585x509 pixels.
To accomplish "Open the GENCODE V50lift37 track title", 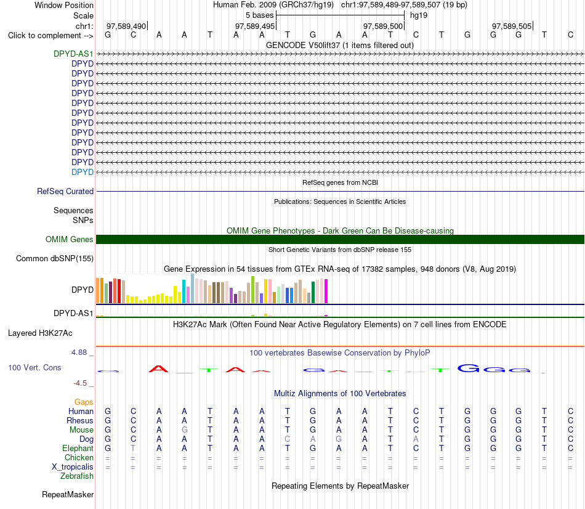I will (x=339, y=45).
